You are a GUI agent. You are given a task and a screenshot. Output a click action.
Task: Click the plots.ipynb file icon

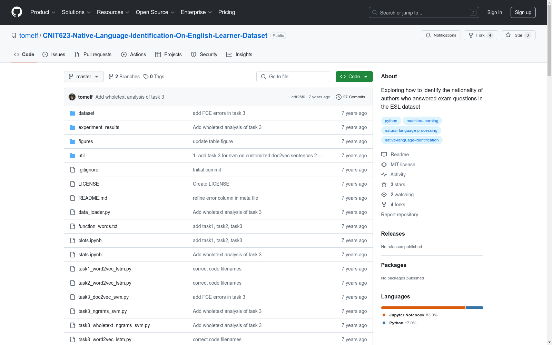click(x=72, y=240)
